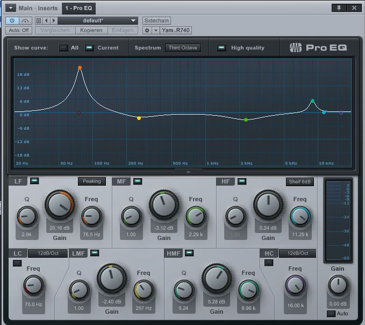Click the LF Q knob
This screenshot has height=325, width=365.
pyautogui.click(x=27, y=216)
